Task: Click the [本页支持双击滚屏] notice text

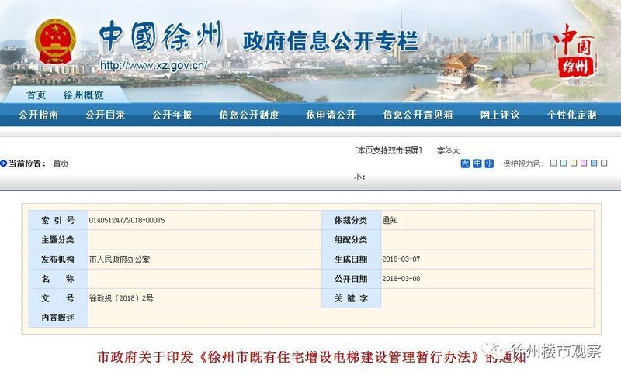Action: coord(388,150)
